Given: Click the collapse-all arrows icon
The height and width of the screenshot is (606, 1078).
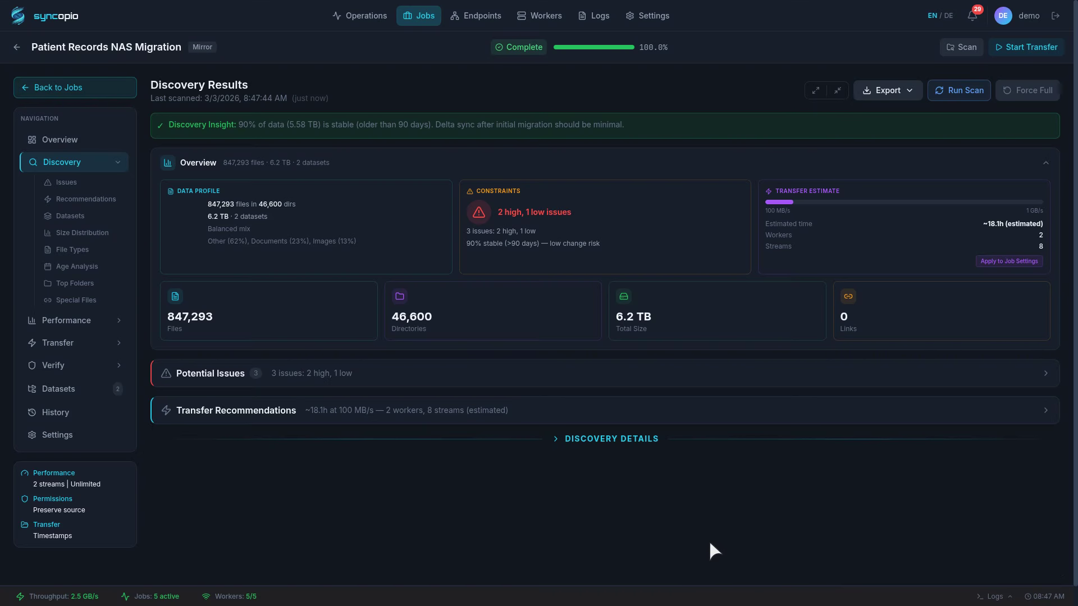Looking at the screenshot, I should [837, 90].
